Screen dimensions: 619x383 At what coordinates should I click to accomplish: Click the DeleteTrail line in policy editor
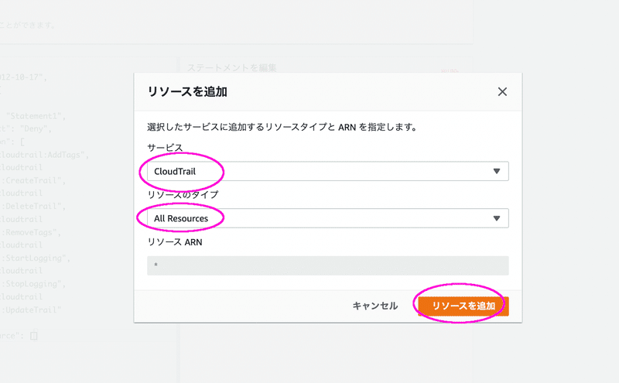click(33, 206)
